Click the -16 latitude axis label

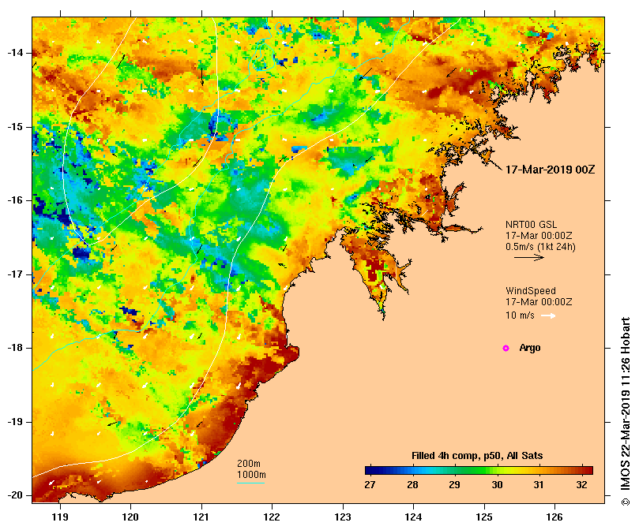pyautogui.click(x=15, y=200)
